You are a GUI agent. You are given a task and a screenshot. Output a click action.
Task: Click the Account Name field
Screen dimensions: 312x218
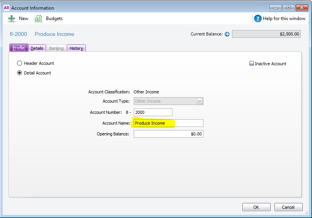pos(168,123)
